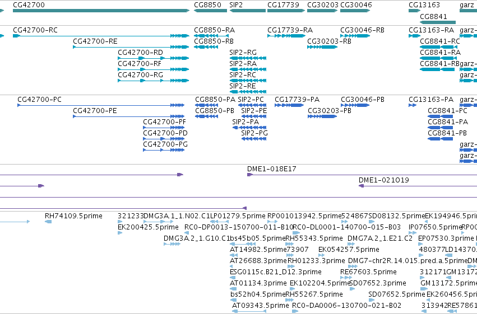Image resolution: width=477 pixels, height=314 pixels.
Task: Select EST RH74109.5prime
Action: click(x=48, y=222)
